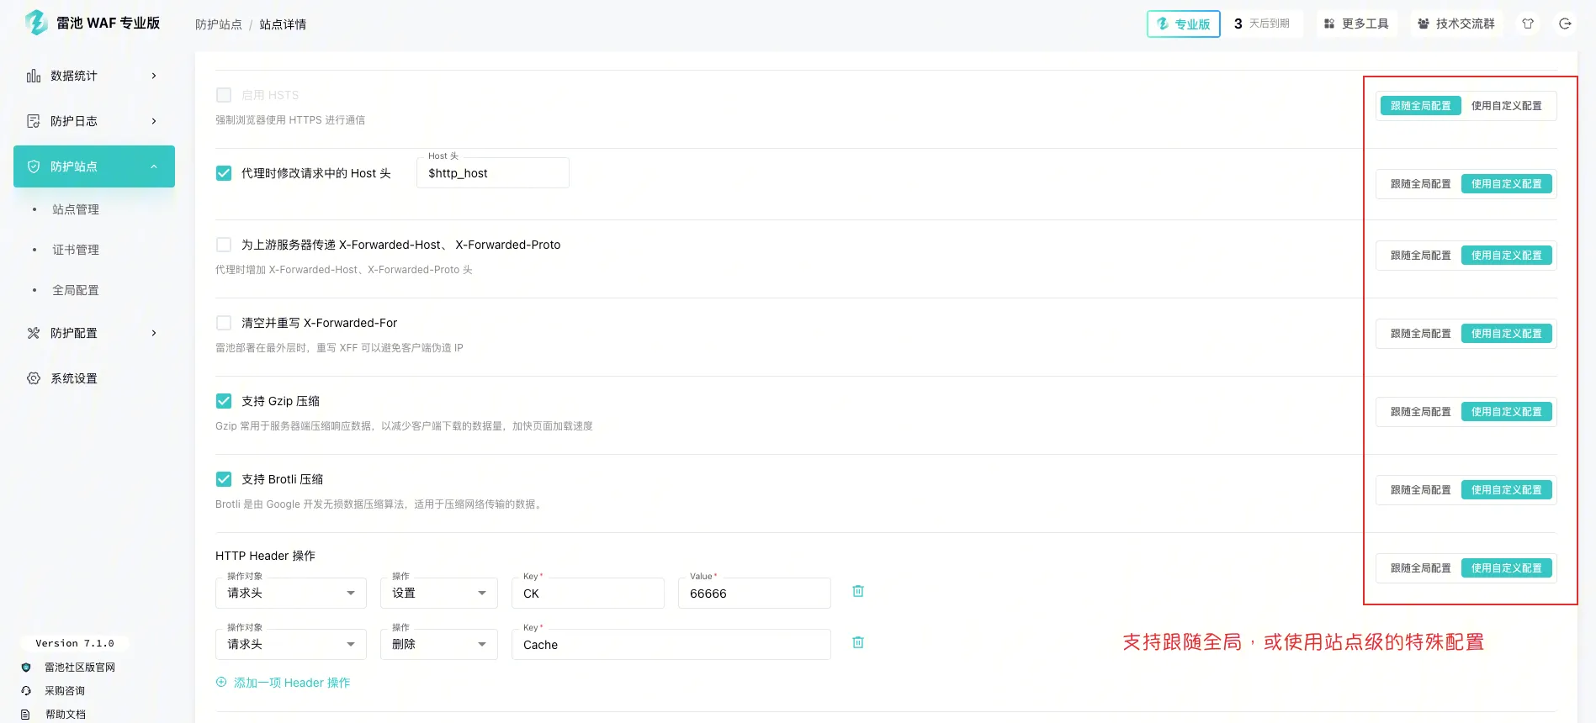Open 全局配置 in the sidebar
1596x723 pixels.
pyautogui.click(x=76, y=290)
